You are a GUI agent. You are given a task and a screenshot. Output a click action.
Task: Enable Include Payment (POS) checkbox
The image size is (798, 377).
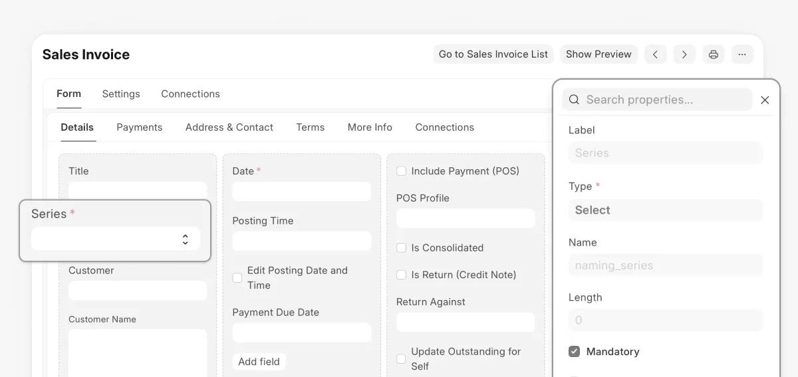pyautogui.click(x=402, y=171)
